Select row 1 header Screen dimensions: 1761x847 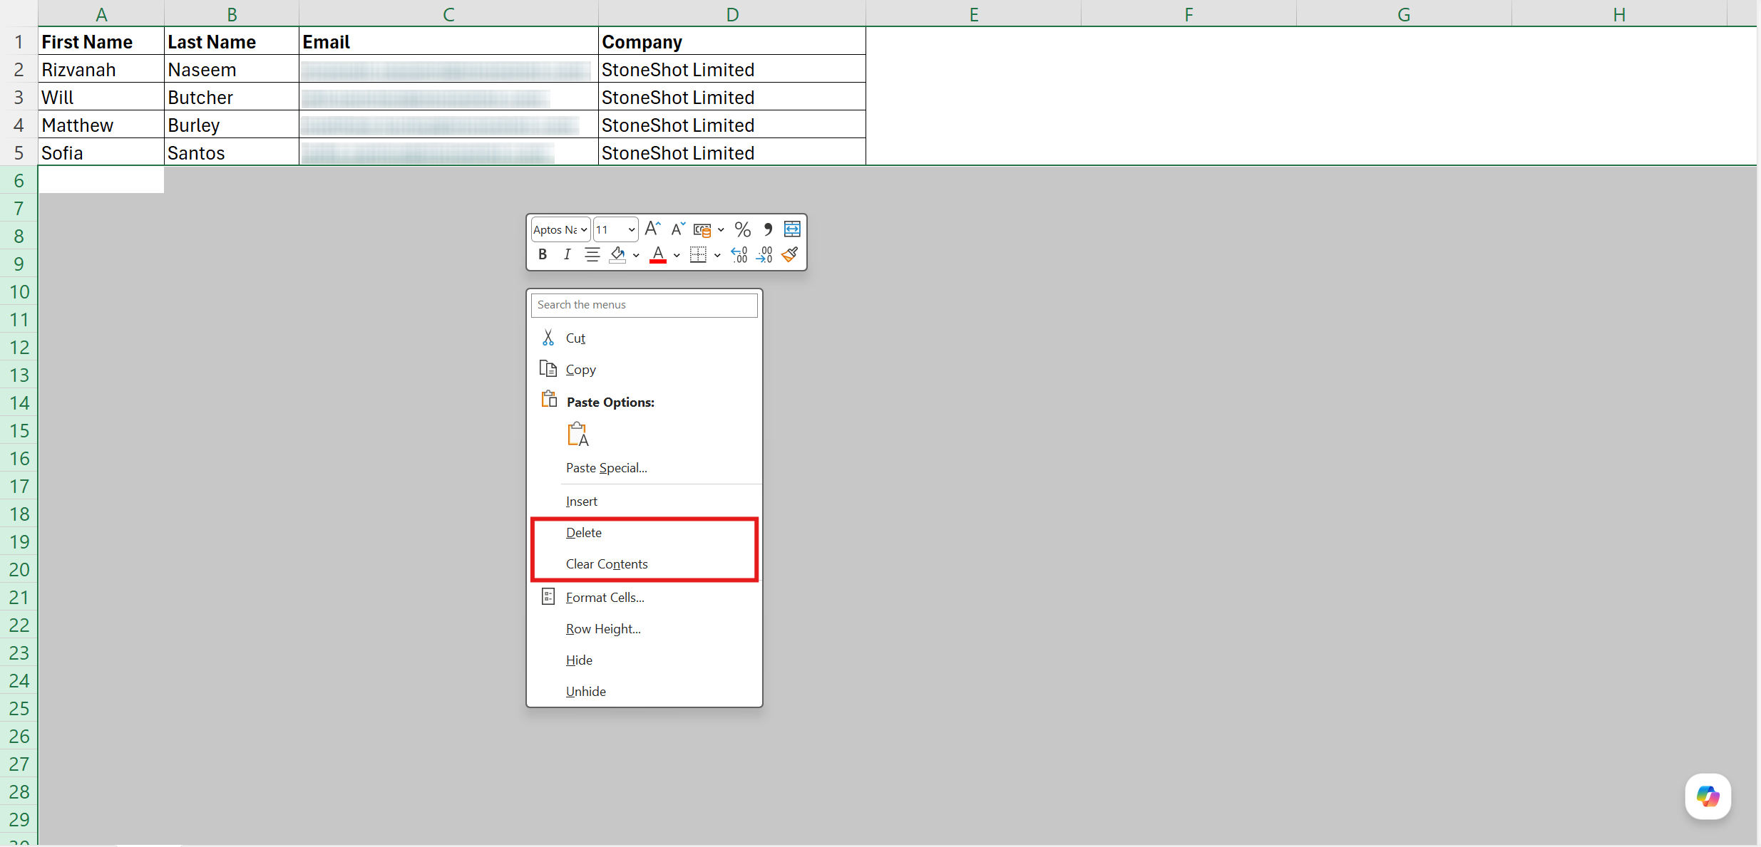(x=19, y=41)
